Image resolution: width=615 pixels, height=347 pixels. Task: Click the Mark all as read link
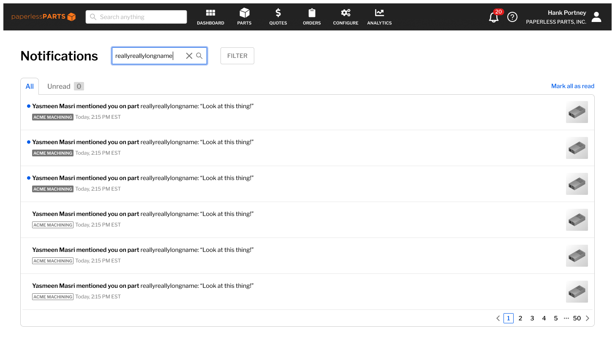573,86
